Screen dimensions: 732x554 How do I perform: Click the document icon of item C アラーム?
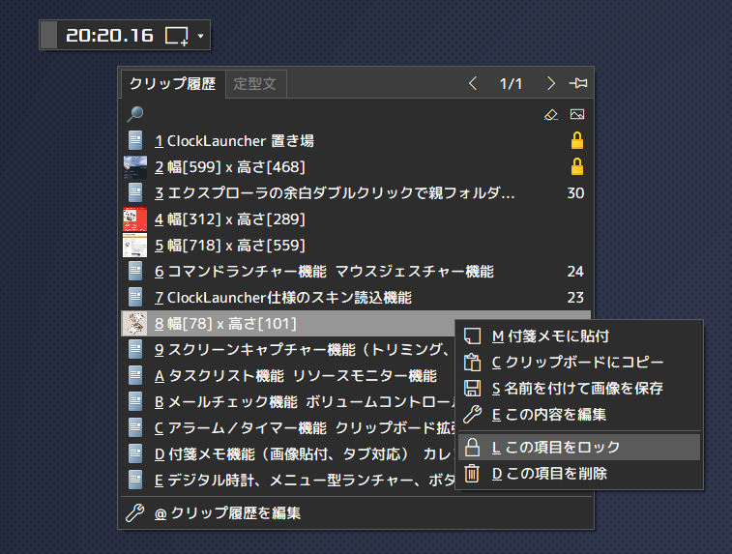(x=135, y=428)
